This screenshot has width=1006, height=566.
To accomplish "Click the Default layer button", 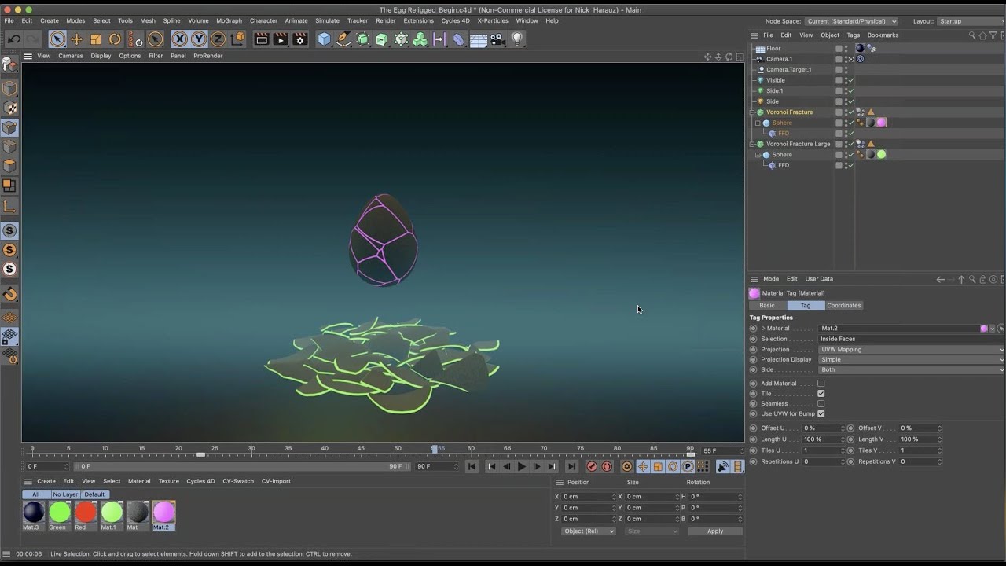I will (x=94, y=494).
